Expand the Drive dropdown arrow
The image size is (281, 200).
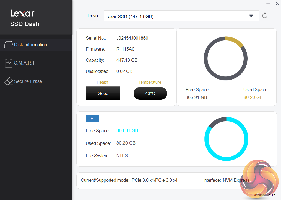(251, 16)
